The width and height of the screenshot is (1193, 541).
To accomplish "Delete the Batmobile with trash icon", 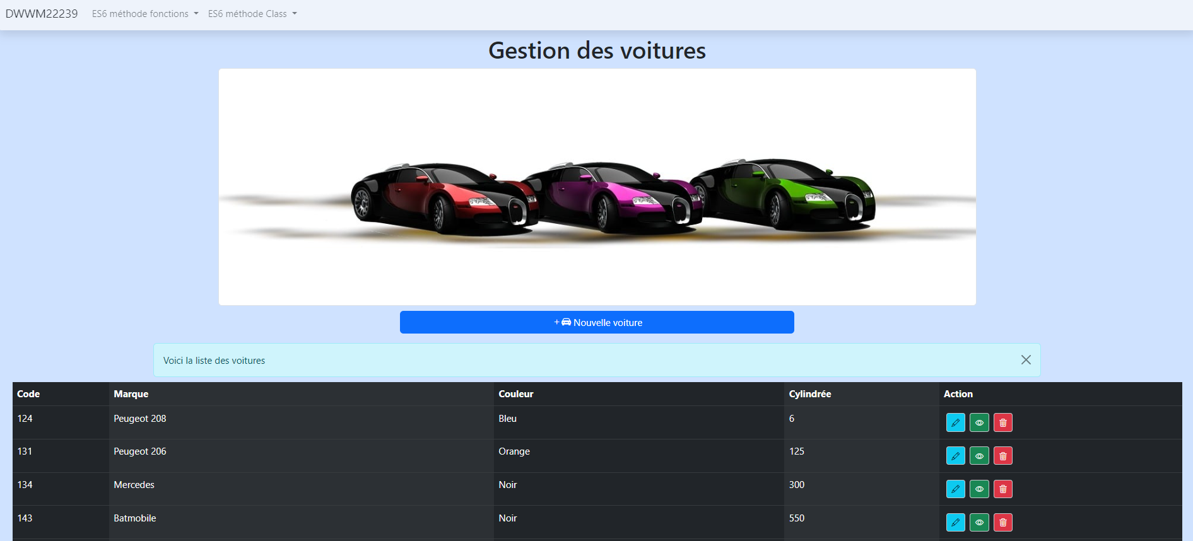I will coord(1002,522).
